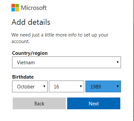Click the Microsoft wordmark text

(x=34, y=8)
